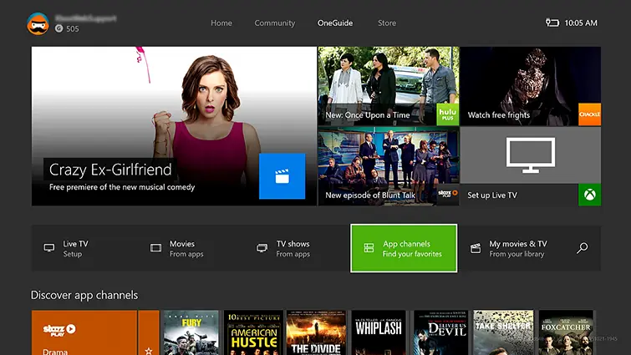Select App channels Find your favorites
The height and width of the screenshot is (355, 631).
click(x=404, y=248)
